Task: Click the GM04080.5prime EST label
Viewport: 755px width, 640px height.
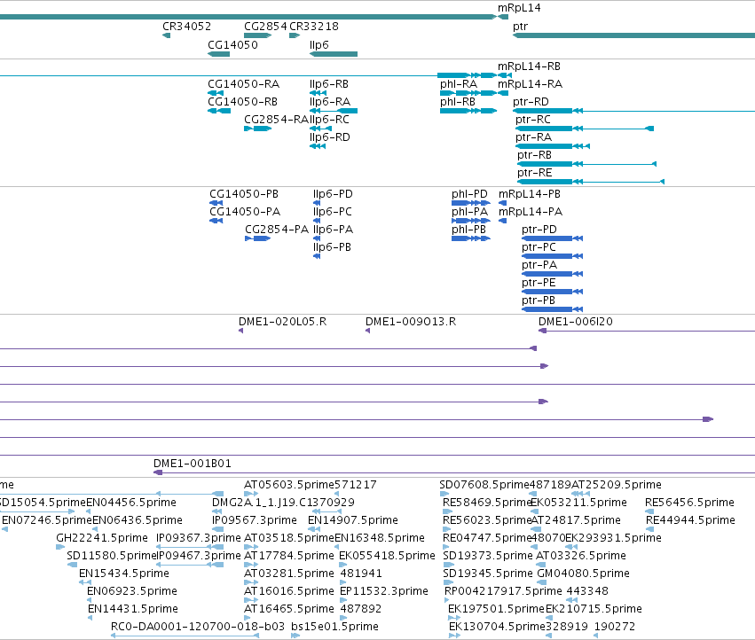Action: [x=583, y=574]
